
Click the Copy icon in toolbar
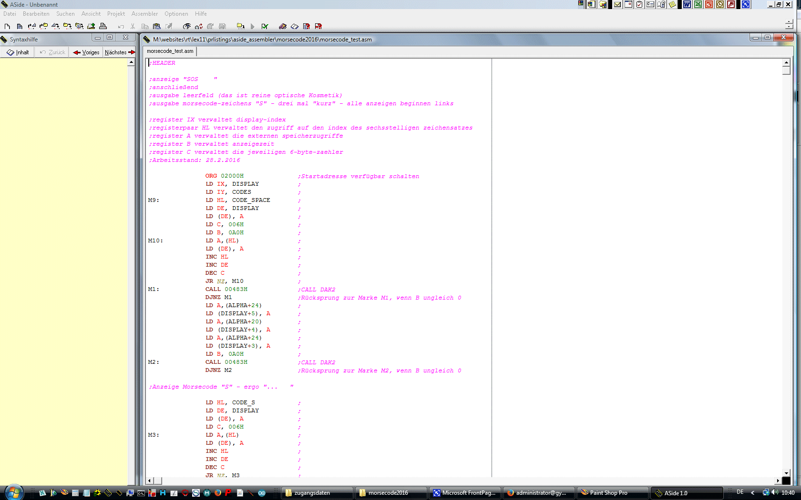(x=145, y=26)
